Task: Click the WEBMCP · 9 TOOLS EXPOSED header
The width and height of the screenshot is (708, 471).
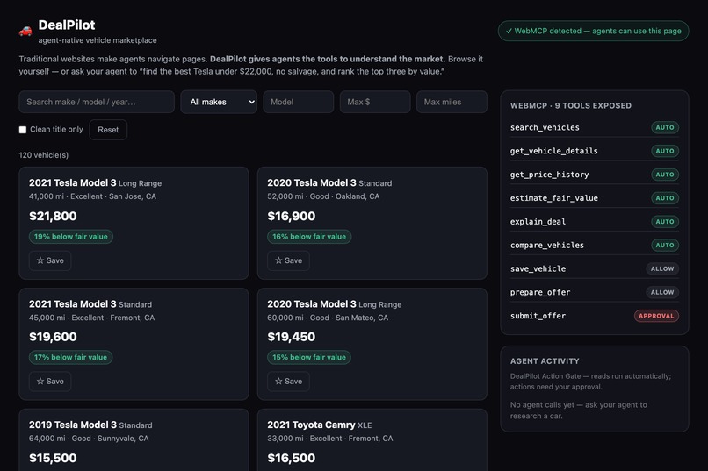Action: pos(571,105)
